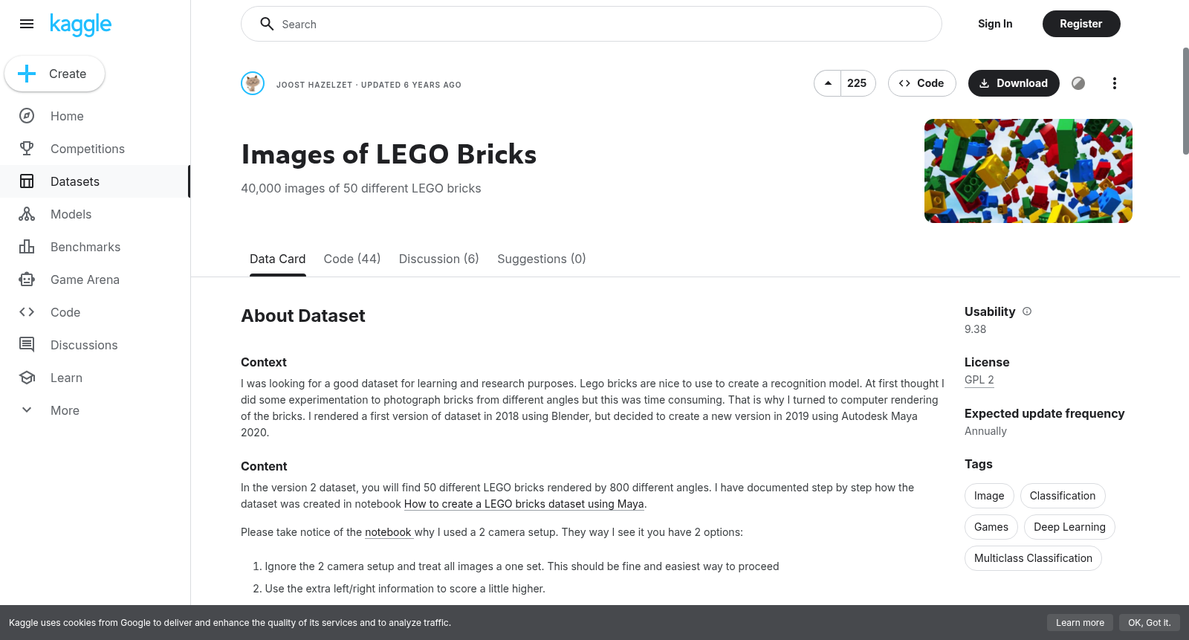
Task: Open Competitions via the trophy icon
Action: 27,149
